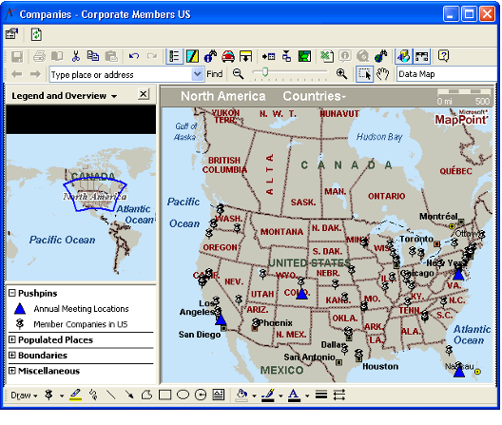Viewport: 502px width, 425px height.
Task: Adjust the zoom level slider
Action: (265, 72)
